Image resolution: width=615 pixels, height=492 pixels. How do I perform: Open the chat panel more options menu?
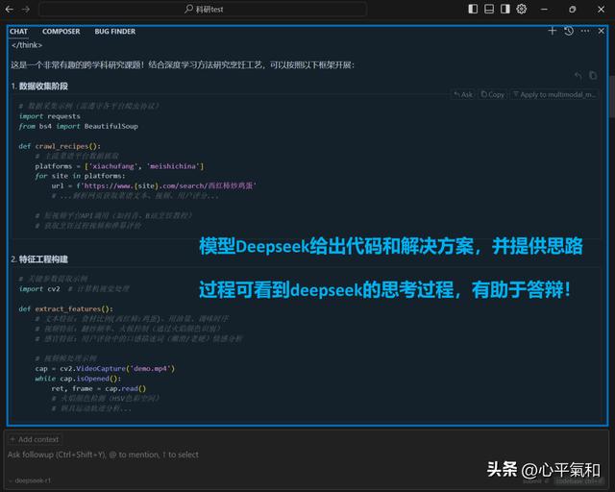point(583,31)
